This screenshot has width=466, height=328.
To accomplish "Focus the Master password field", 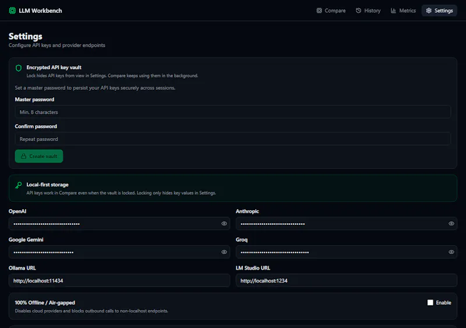I will click(232, 112).
